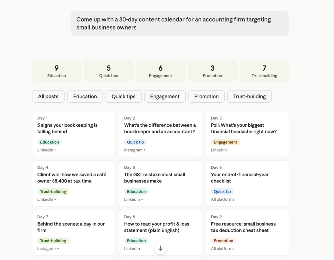Click the circular down-arrow scroll button
Image resolution: width=334 pixels, height=260 pixels.
coord(160,248)
